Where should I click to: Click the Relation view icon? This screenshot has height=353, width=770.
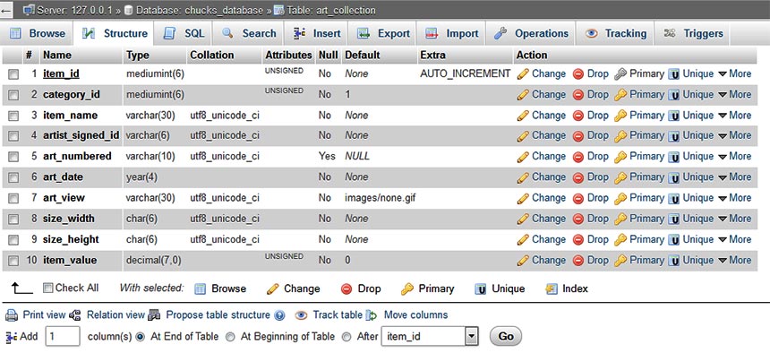pyautogui.click(x=75, y=315)
